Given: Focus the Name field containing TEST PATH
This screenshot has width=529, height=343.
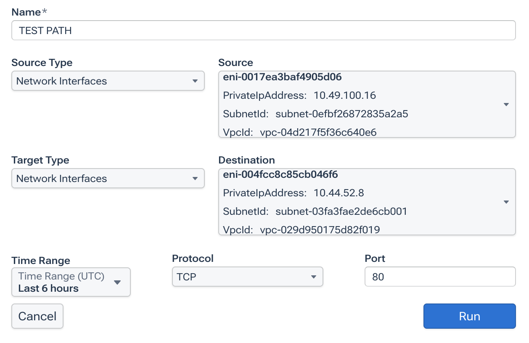Looking at the screenshot, I should [x=263, y=31].
